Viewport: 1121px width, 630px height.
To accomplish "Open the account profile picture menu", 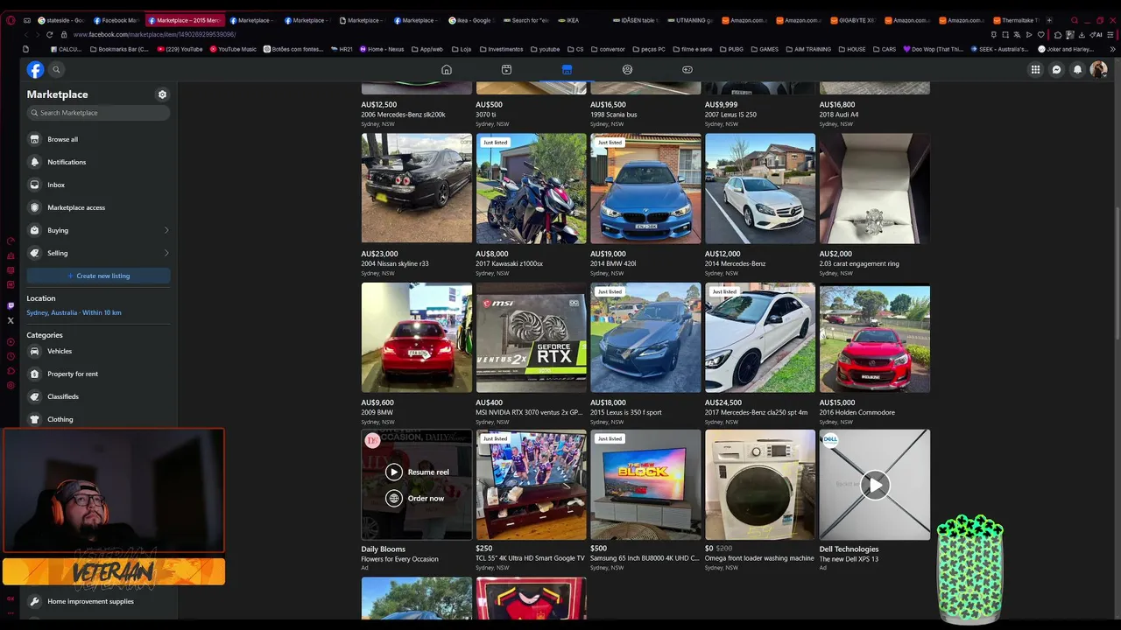I will pyautogui.click(x=1098, y=70).
